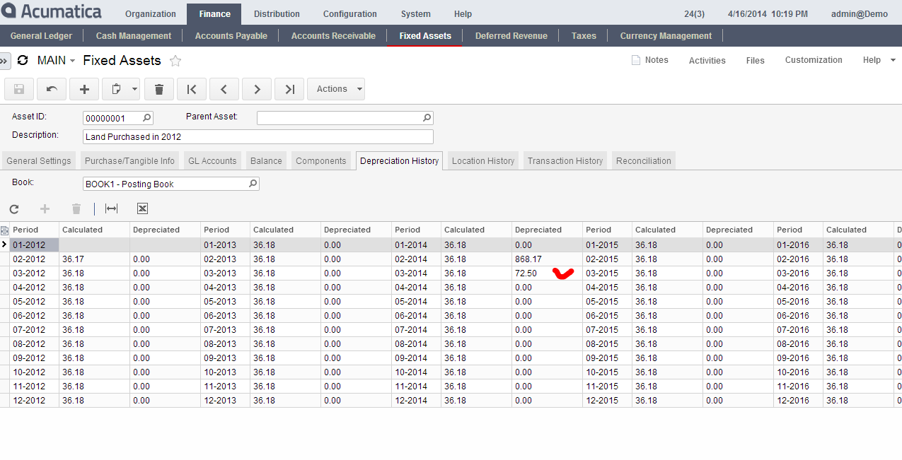
Task: Open the MAIN branch dropdown
Action: (57, 61)
